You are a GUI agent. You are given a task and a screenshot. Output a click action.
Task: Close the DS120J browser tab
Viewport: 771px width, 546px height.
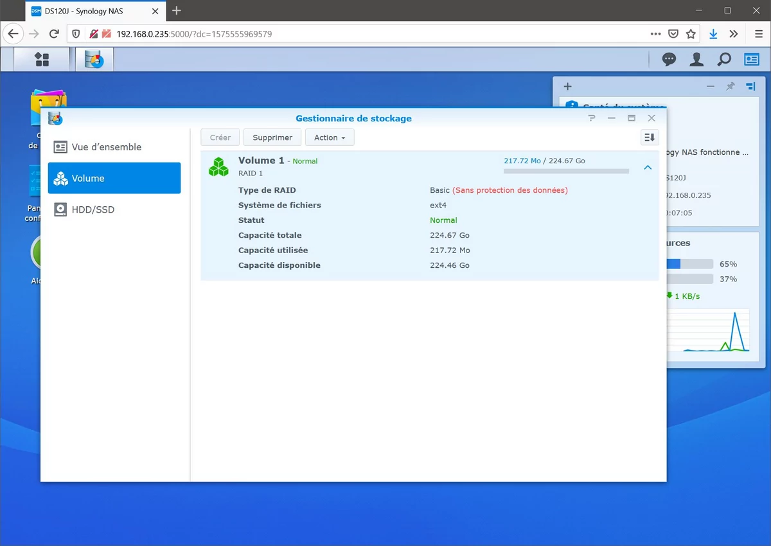tap(155, 11)
